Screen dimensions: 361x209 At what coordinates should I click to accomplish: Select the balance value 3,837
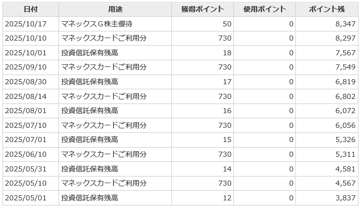point(344,197)
